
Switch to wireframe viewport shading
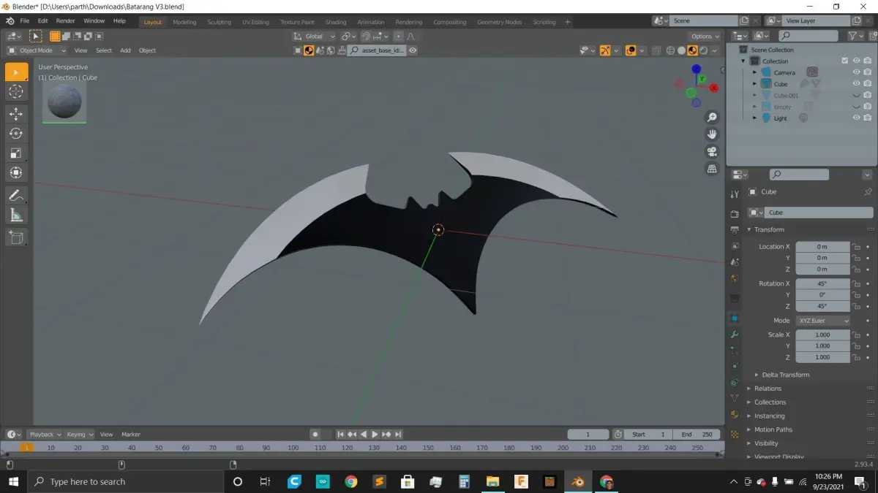tap(670, 50)
